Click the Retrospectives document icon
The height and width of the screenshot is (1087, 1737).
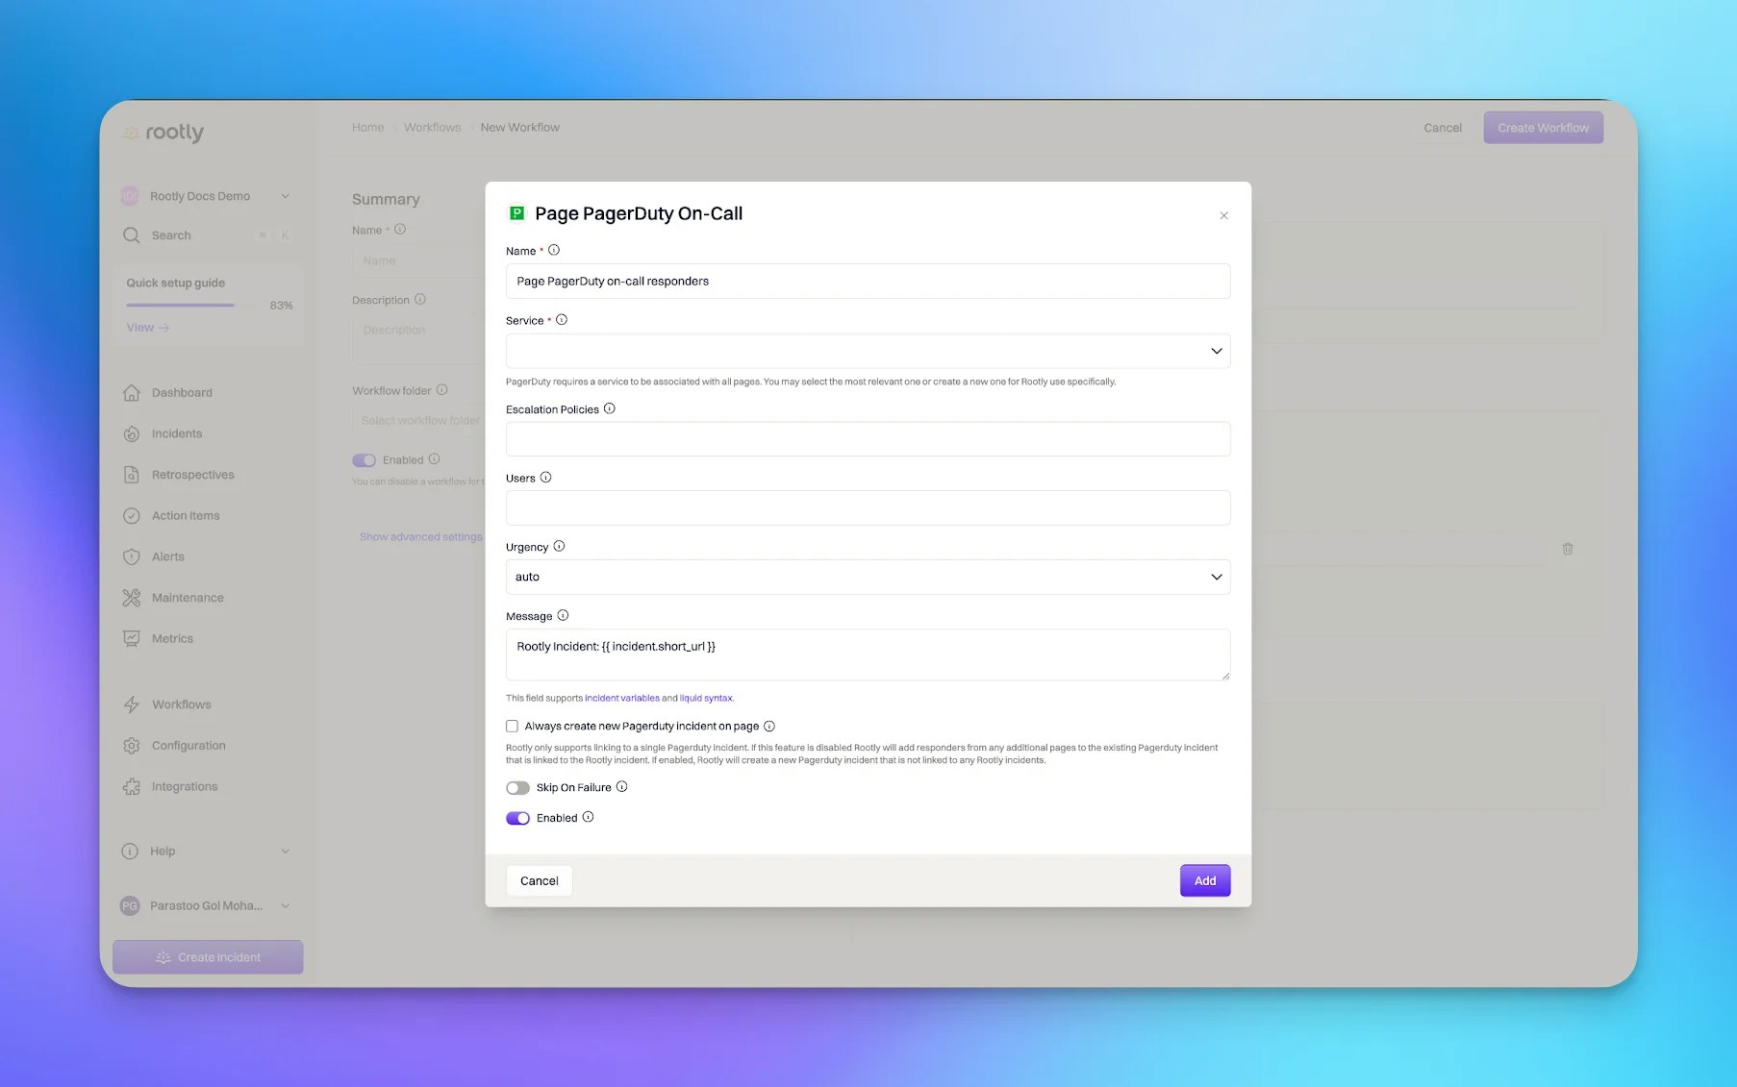click(132, 475)
